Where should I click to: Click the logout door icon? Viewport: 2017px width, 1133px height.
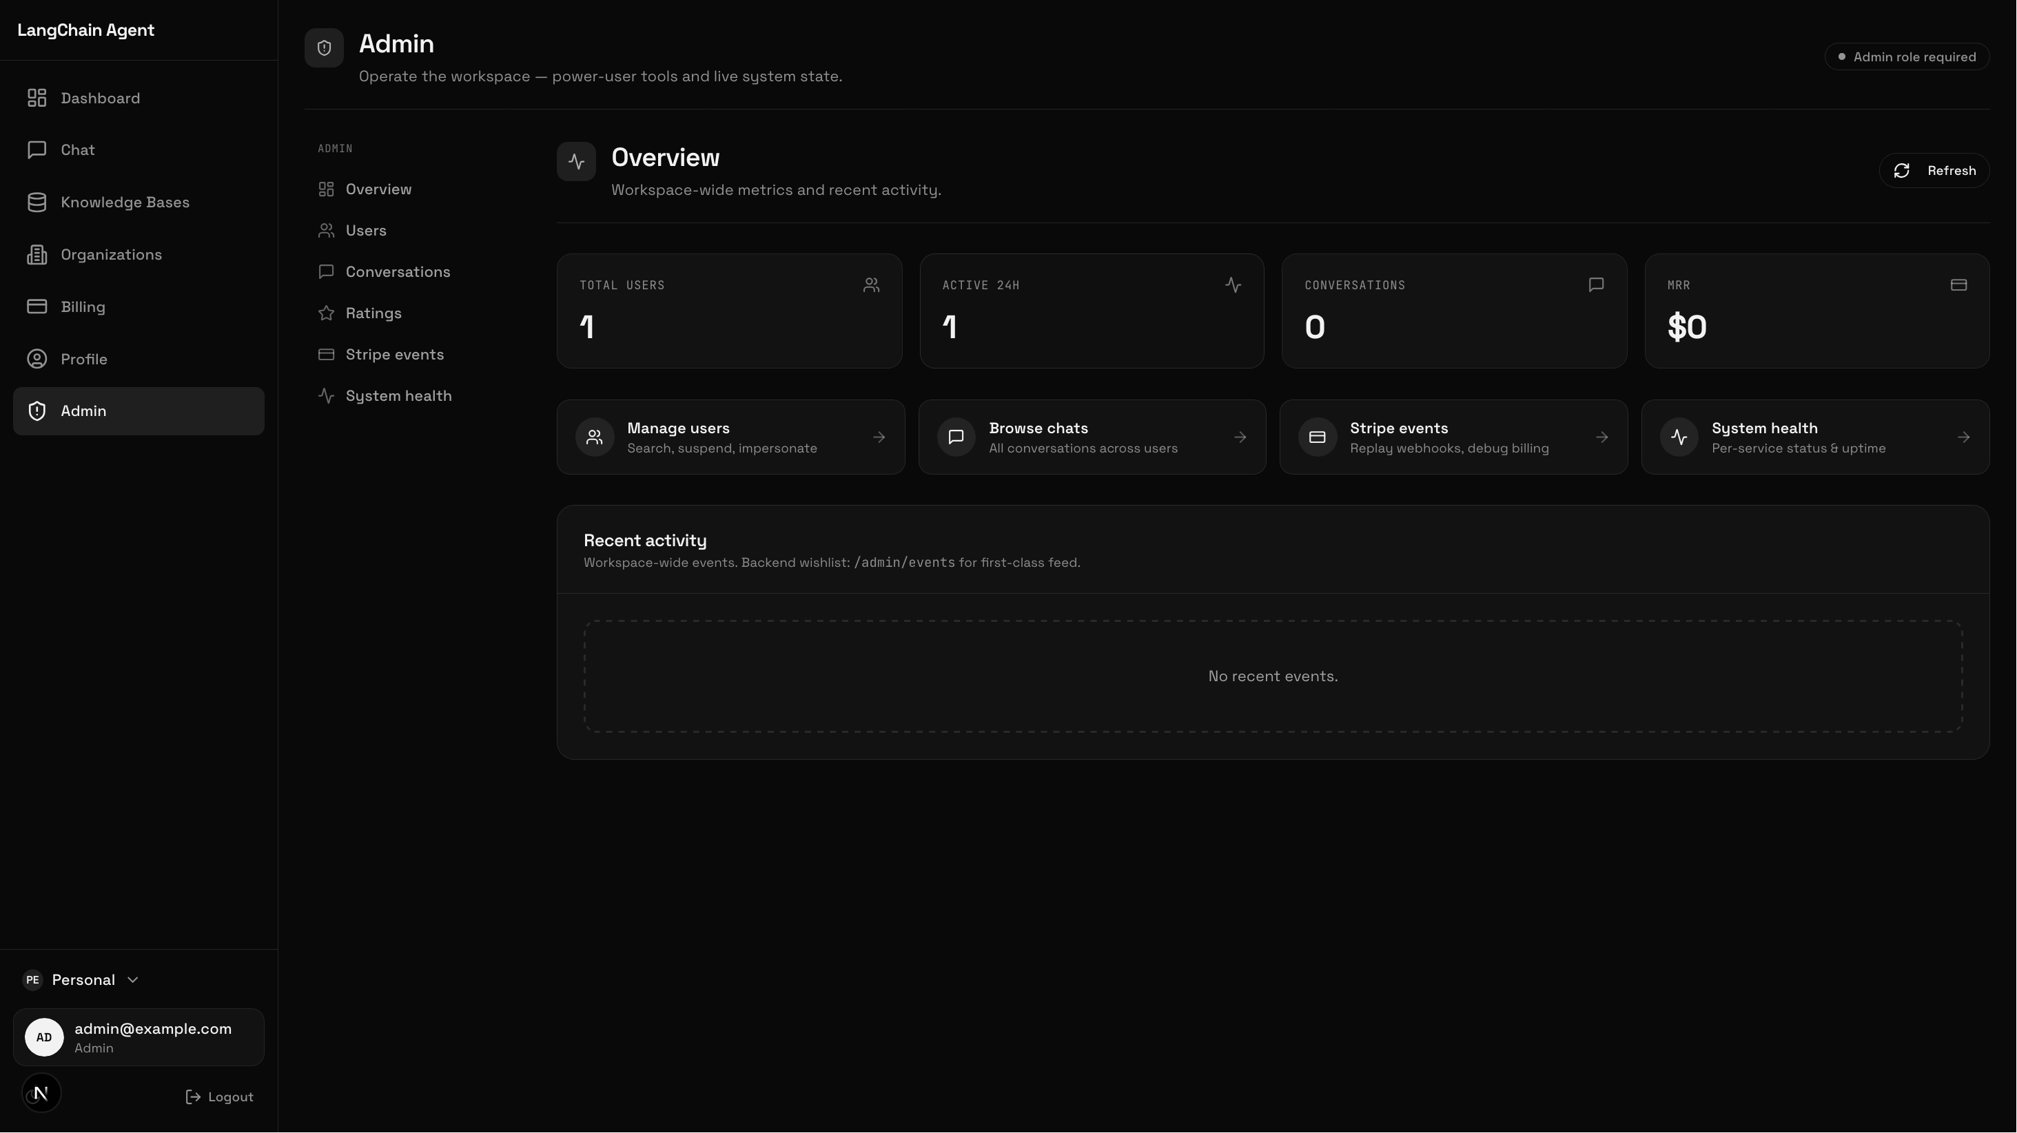[x=193, y=1097]
